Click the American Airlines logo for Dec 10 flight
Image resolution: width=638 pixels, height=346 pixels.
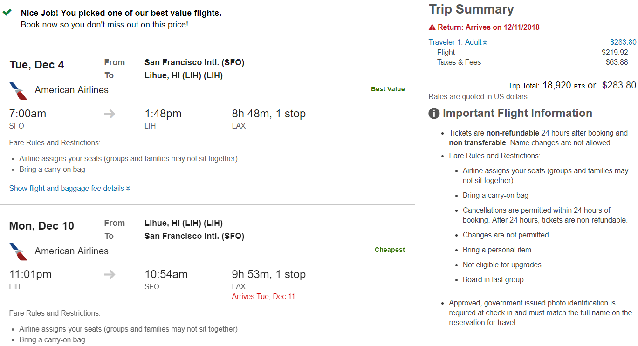19,251
